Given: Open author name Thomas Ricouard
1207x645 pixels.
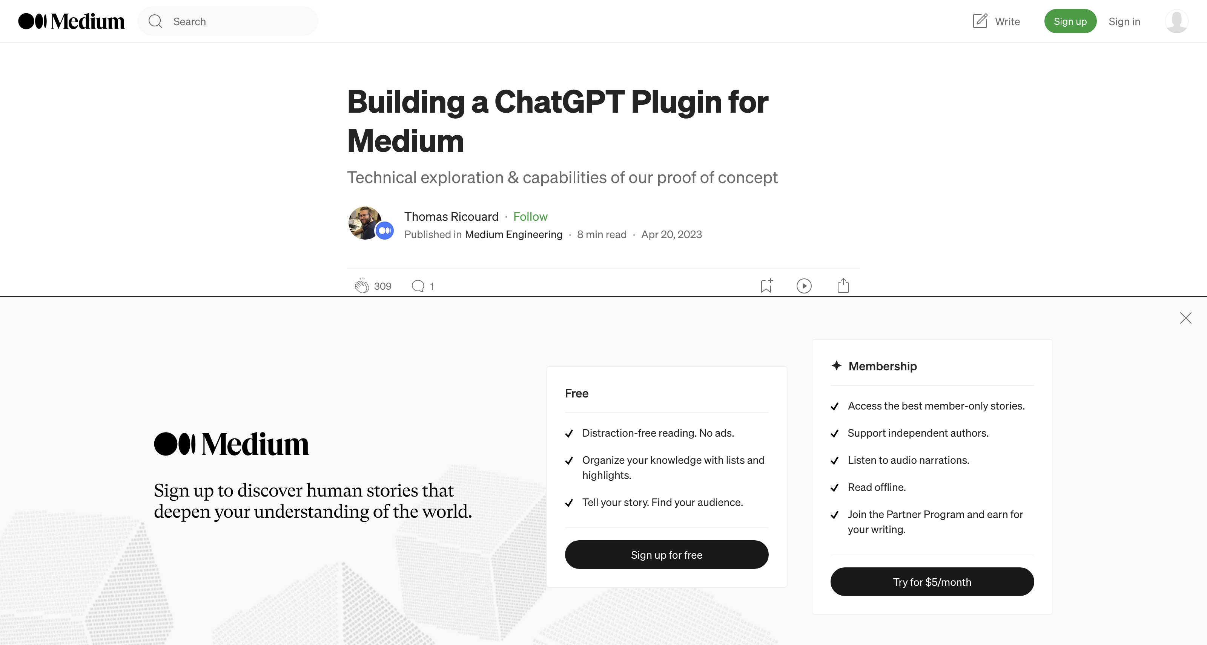Looking at the screenshot, I should [451, 216].
